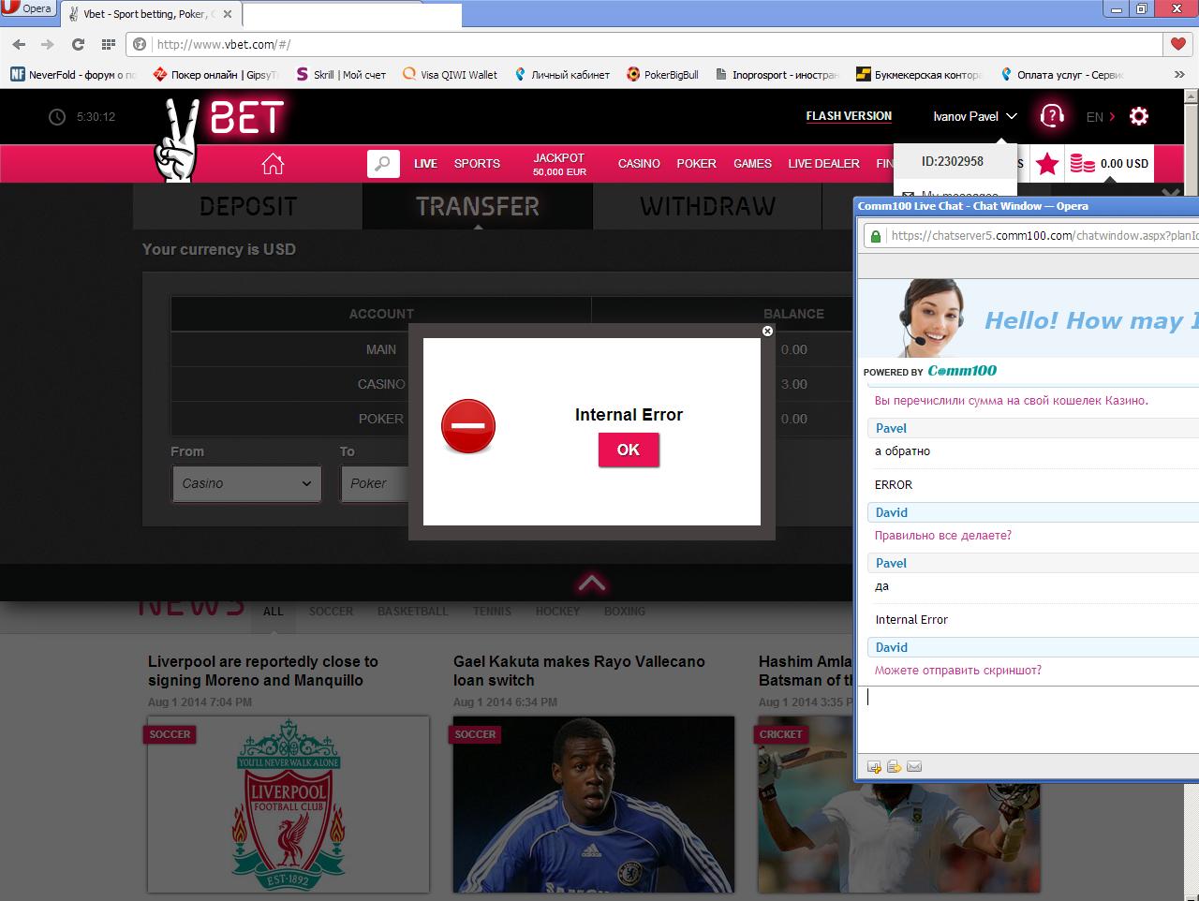This screenshot has height=901, width=1199.
Task: Change language from EN
Action: point(1101,117)
